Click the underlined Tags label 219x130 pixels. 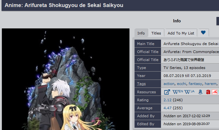pyautogui.click(x=141, y=84)
